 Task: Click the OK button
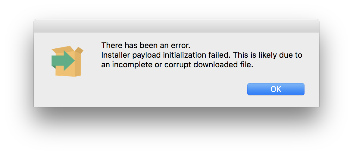pyautogui.click(x=276, y=89)
